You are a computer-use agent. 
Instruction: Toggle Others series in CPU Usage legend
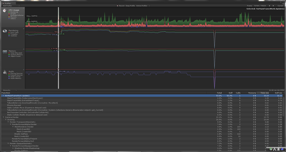pos(12,19)
